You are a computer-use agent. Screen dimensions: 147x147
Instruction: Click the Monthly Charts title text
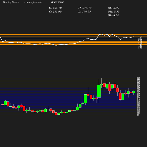pyautogui.click(x=11, y=2)
